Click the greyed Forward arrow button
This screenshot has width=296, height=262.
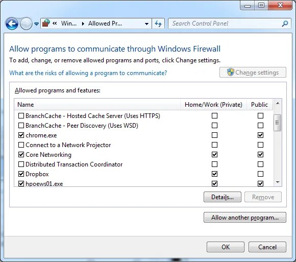26,23
